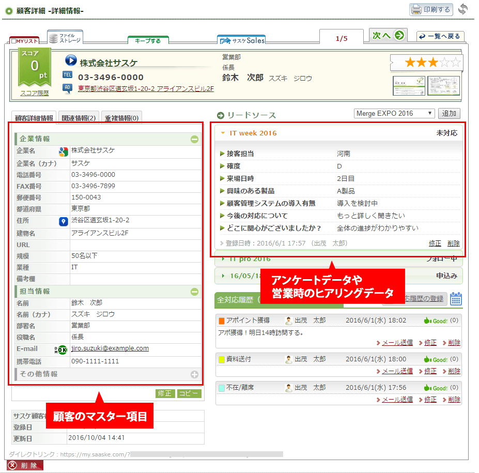Collapse the IT week 2016 lead source
The height and width of the screenshot is (473, 479).
(223, 133)
